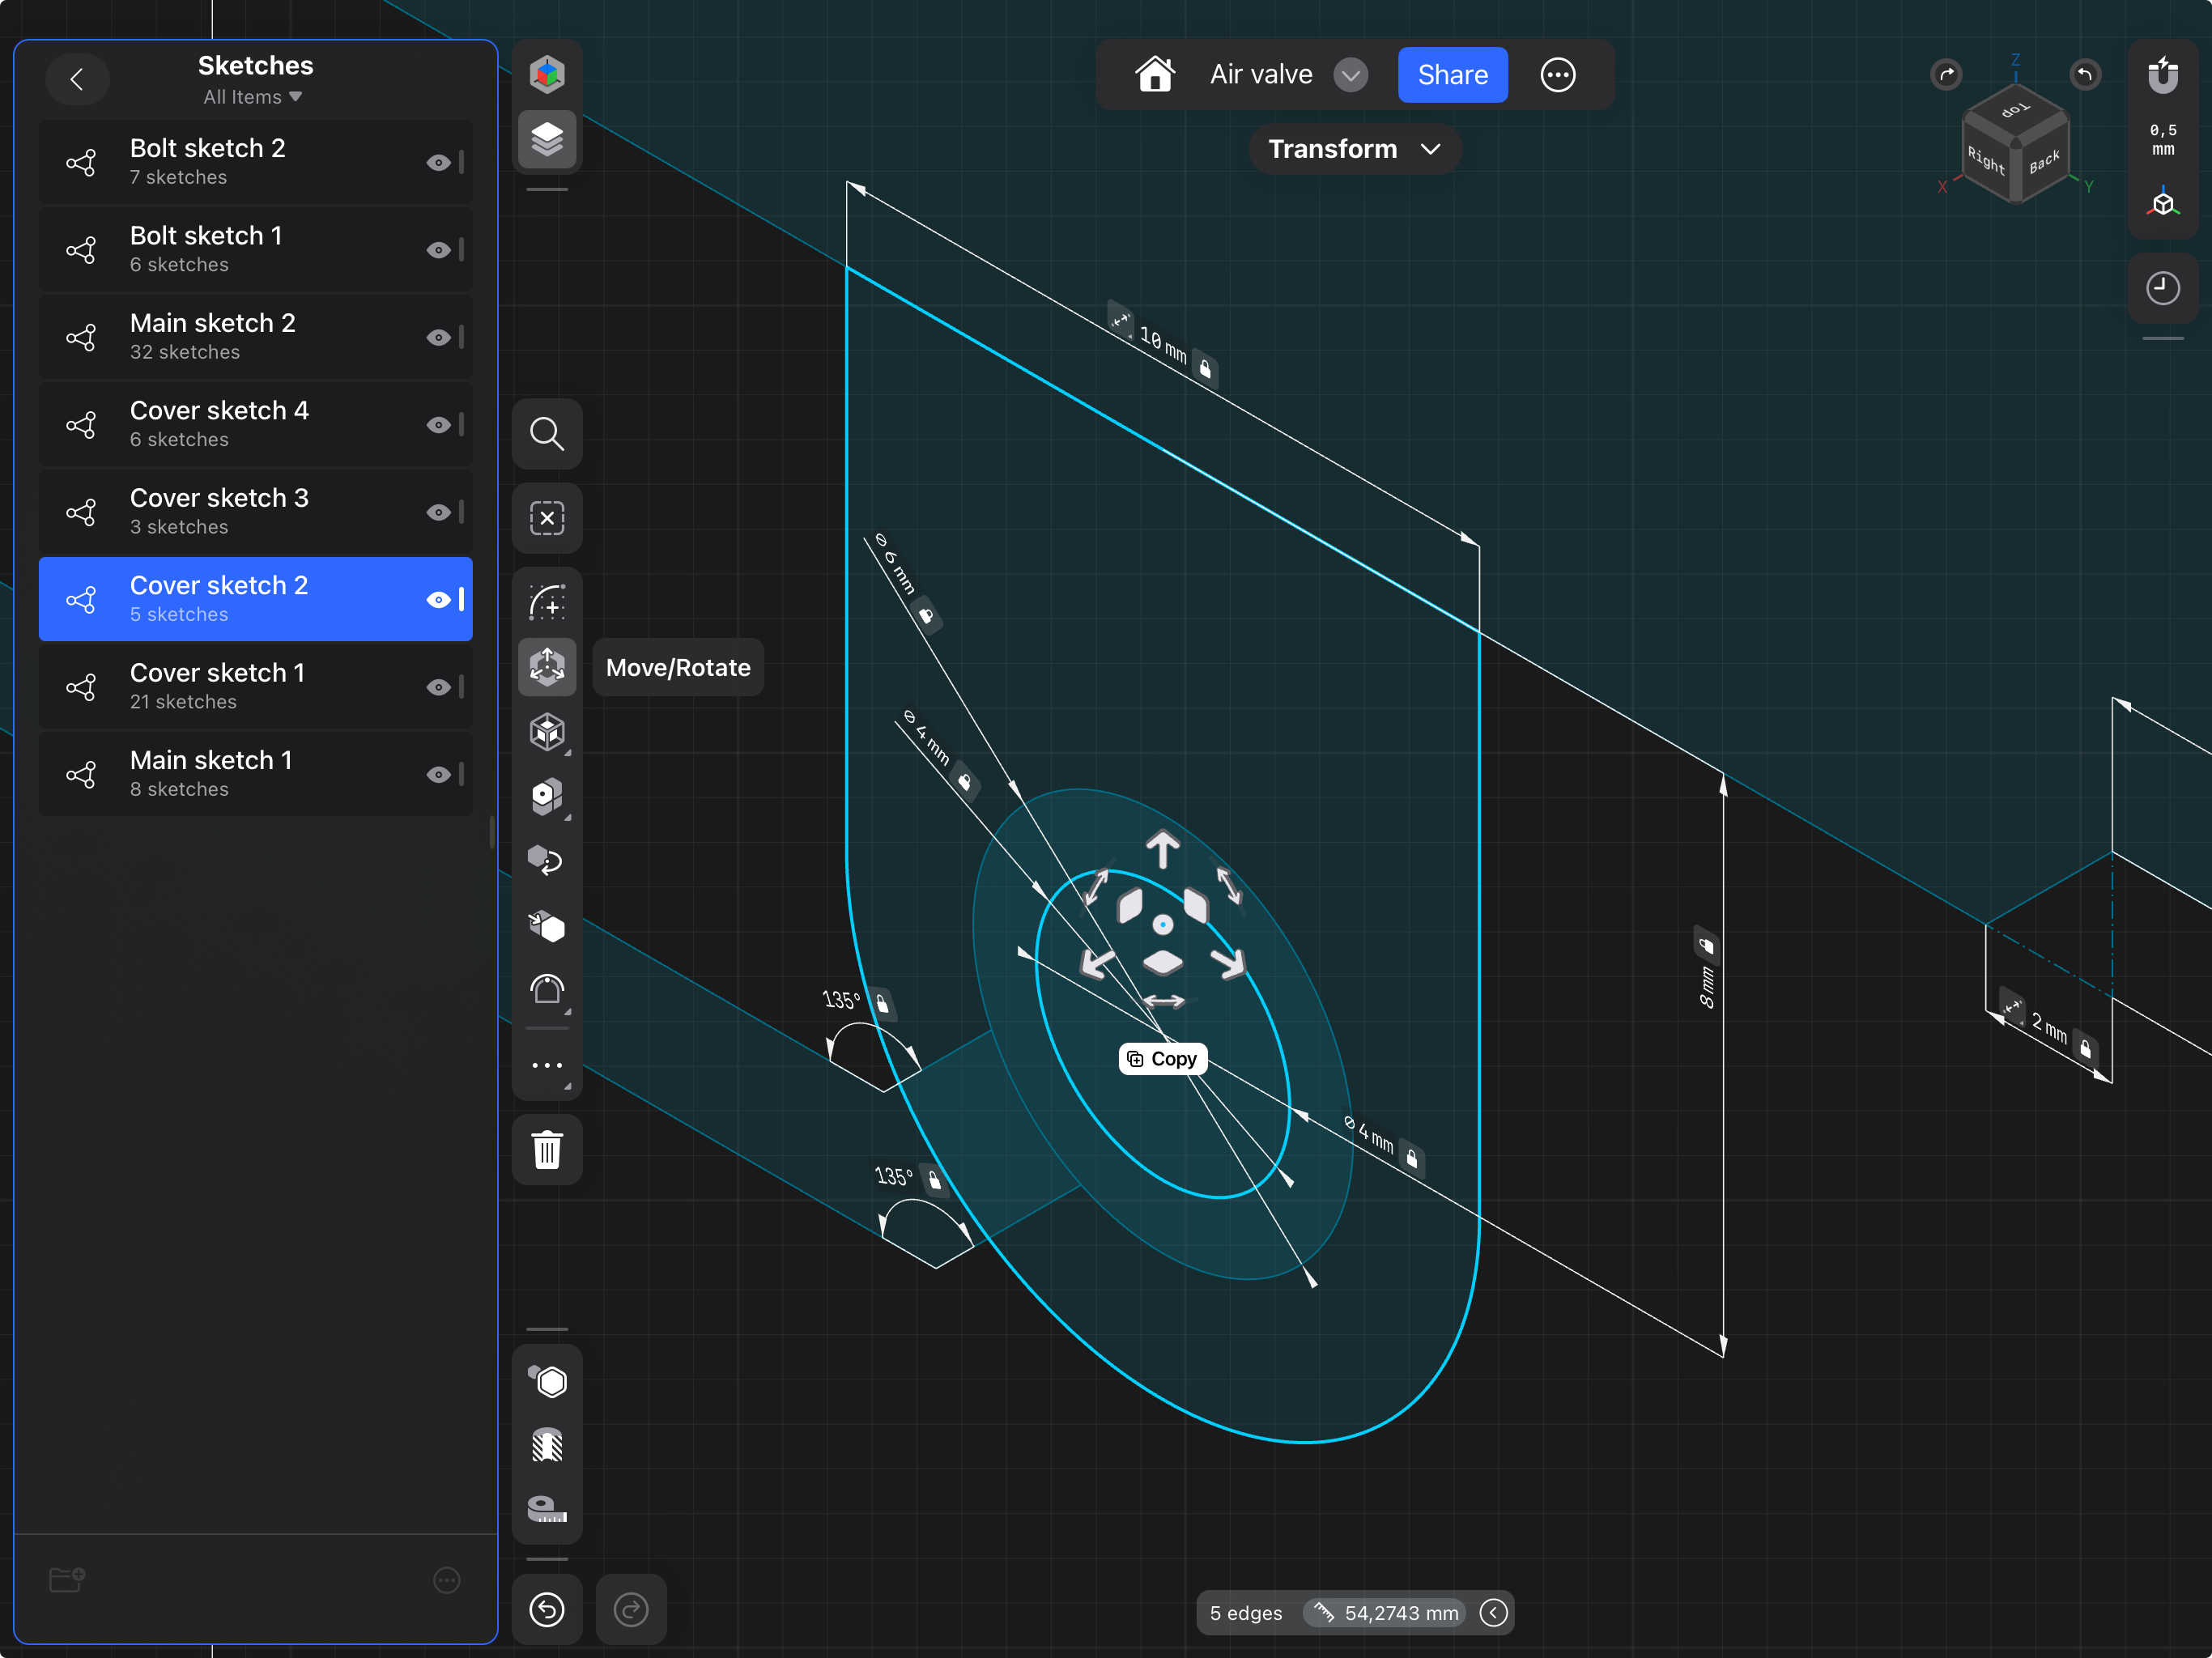Screen dimensions: 2212x1658
Task: Hide Main sketch 2 in sidebar
Action: 439,338
